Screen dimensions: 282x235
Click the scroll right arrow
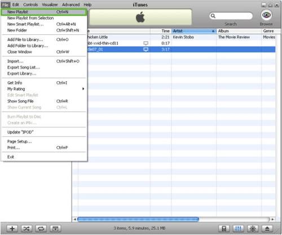tap(273, 219)
